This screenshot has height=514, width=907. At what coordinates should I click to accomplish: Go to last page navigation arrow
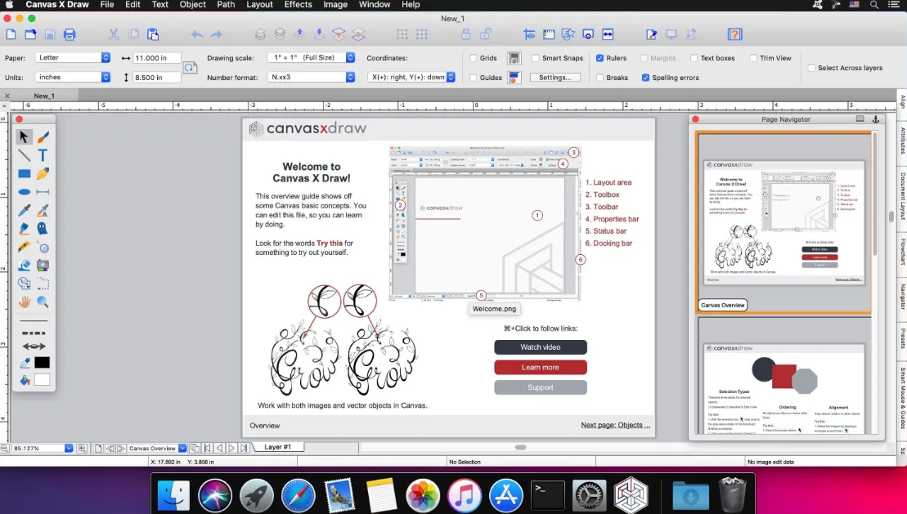pos(244,448)
